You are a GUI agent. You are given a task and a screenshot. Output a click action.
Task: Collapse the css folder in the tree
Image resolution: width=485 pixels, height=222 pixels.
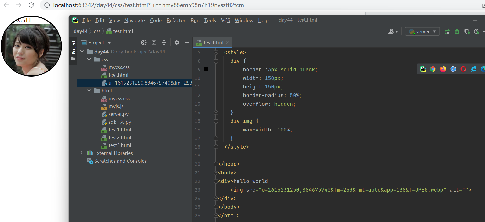(89, 59)
